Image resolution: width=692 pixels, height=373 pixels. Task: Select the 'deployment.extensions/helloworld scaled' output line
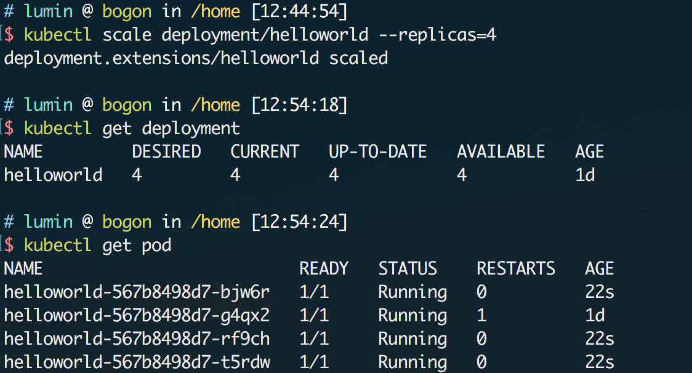coord(196,58)
